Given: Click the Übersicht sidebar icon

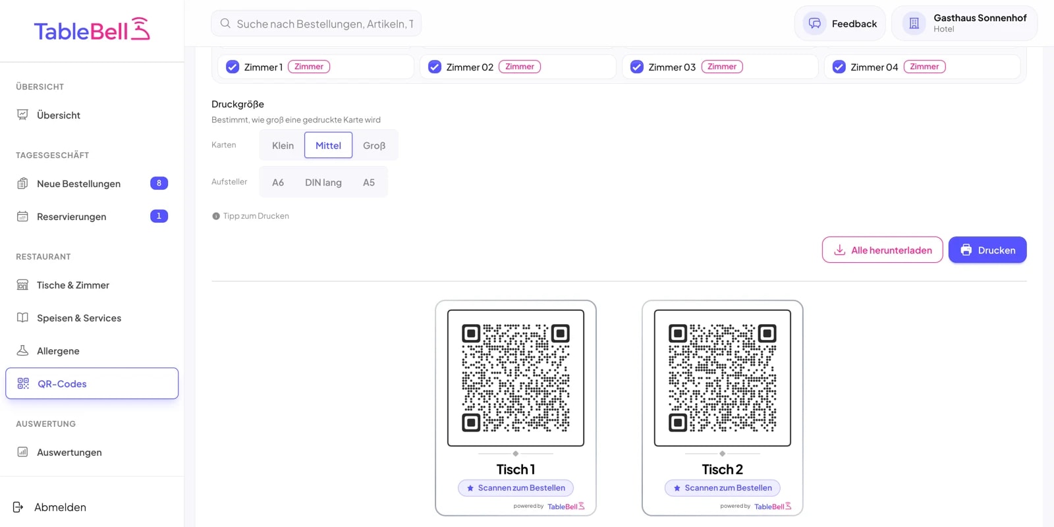Looking at the screenshot, I should pos(22,115).
